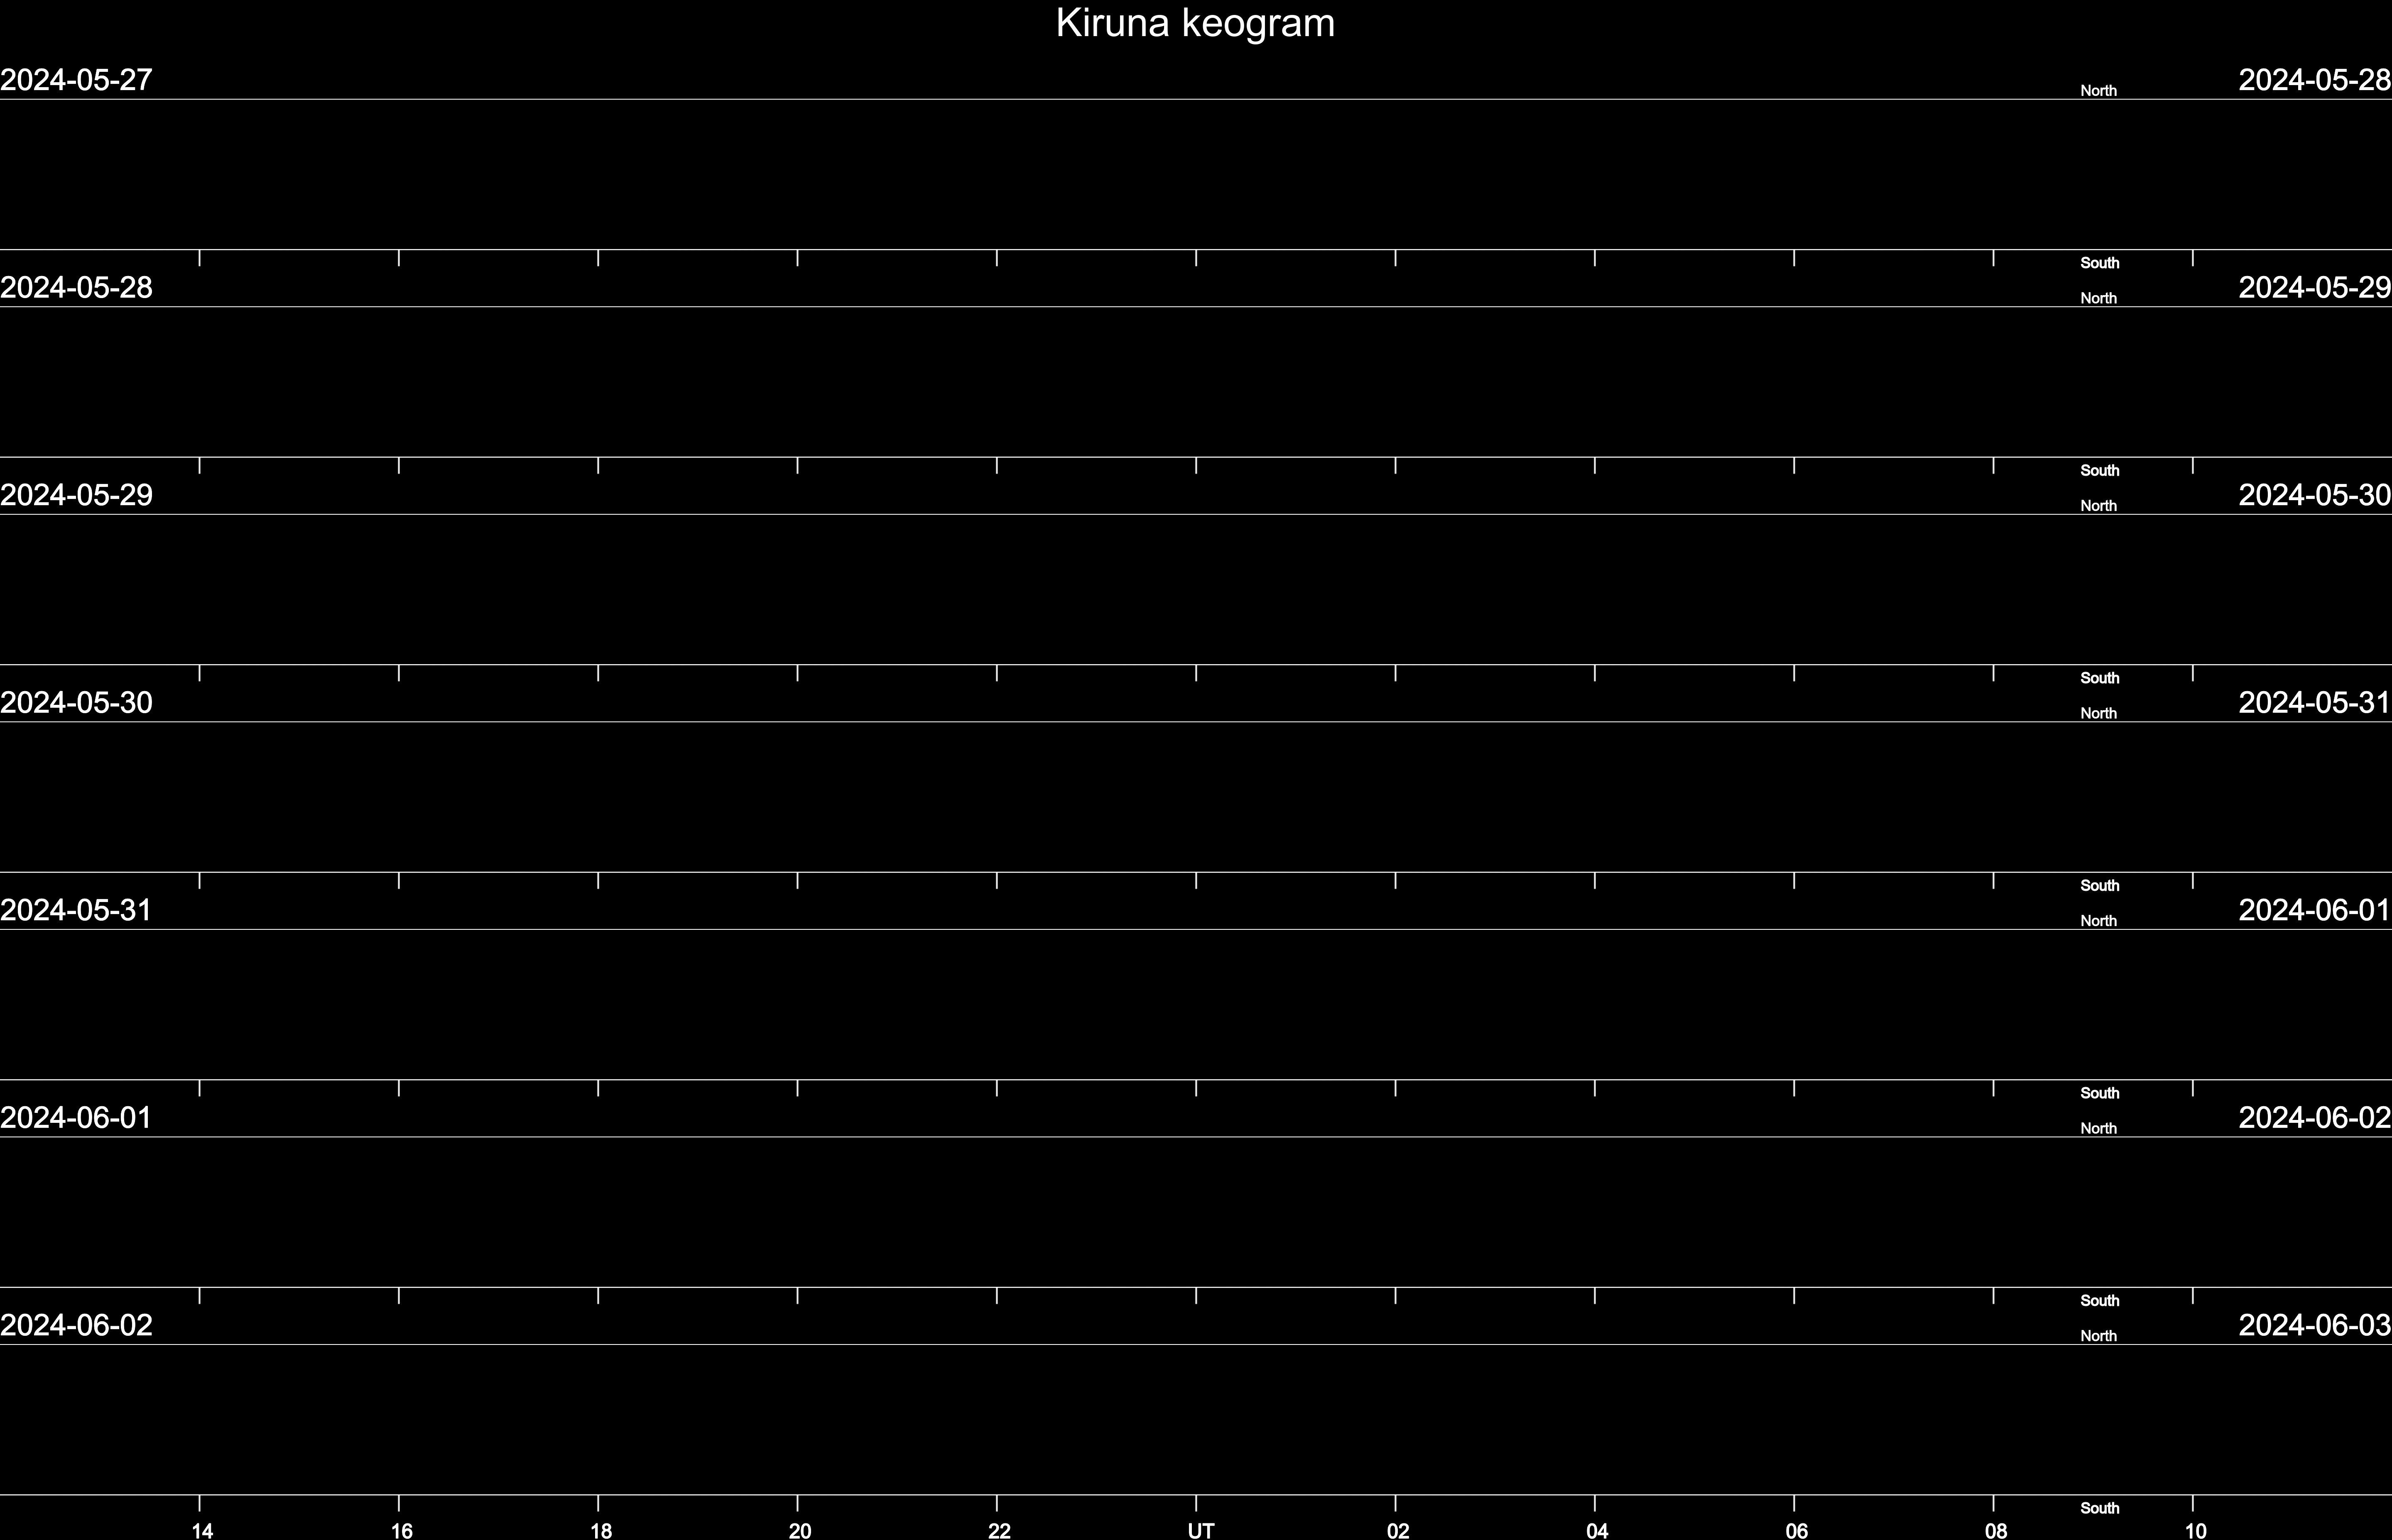The image size is (2392, 1540).
Task: Click the "20" hour axis label
Action: [799, 1530]
